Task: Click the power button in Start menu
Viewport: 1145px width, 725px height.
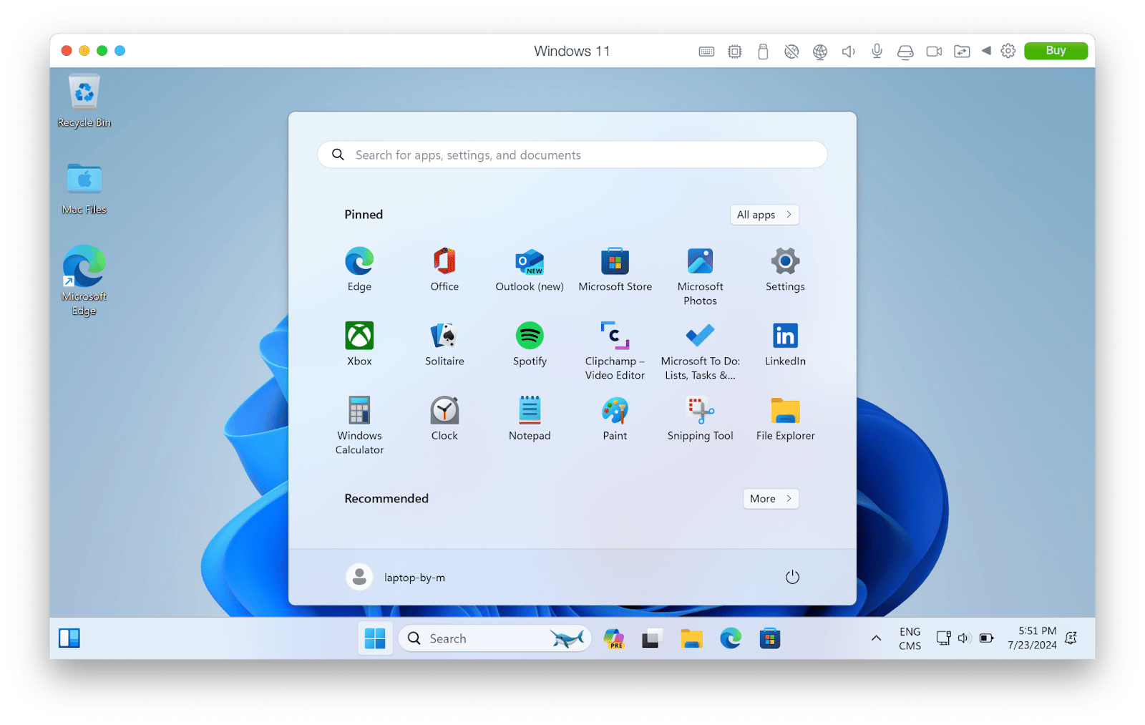Action: (792, 577)
